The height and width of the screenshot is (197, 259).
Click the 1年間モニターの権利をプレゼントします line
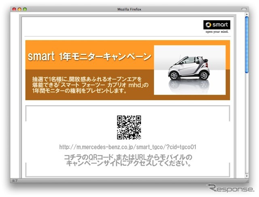click(x=79, y=91)
